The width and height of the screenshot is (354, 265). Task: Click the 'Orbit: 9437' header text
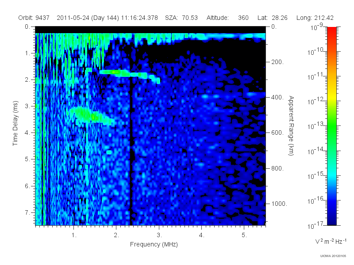click(x=34, y=18)
